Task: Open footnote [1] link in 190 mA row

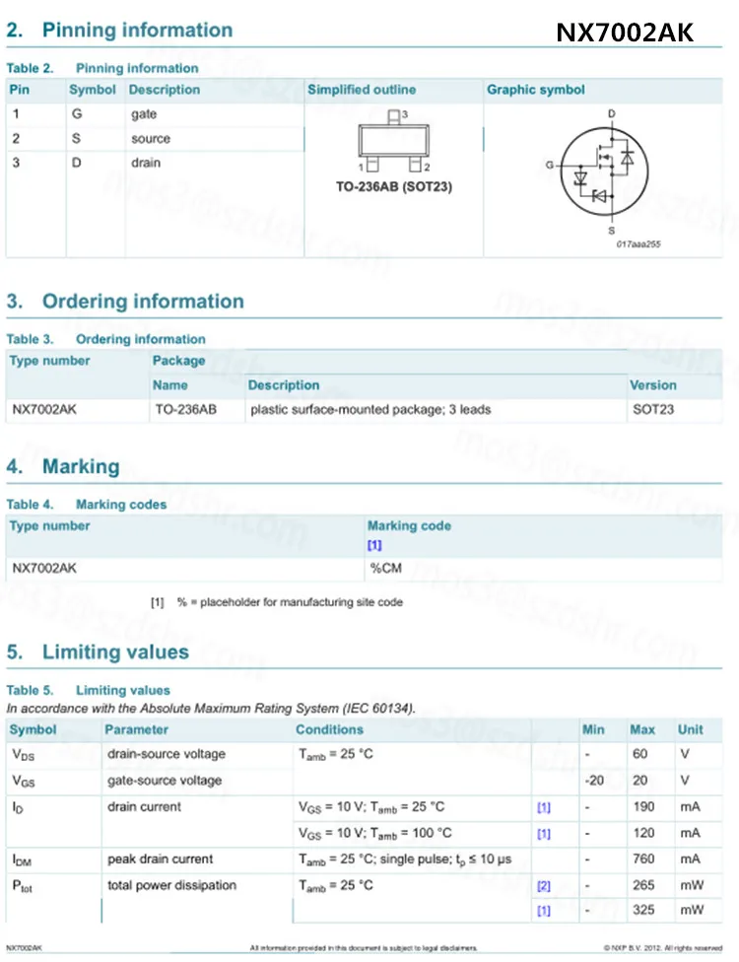Action: coord(543,807)
